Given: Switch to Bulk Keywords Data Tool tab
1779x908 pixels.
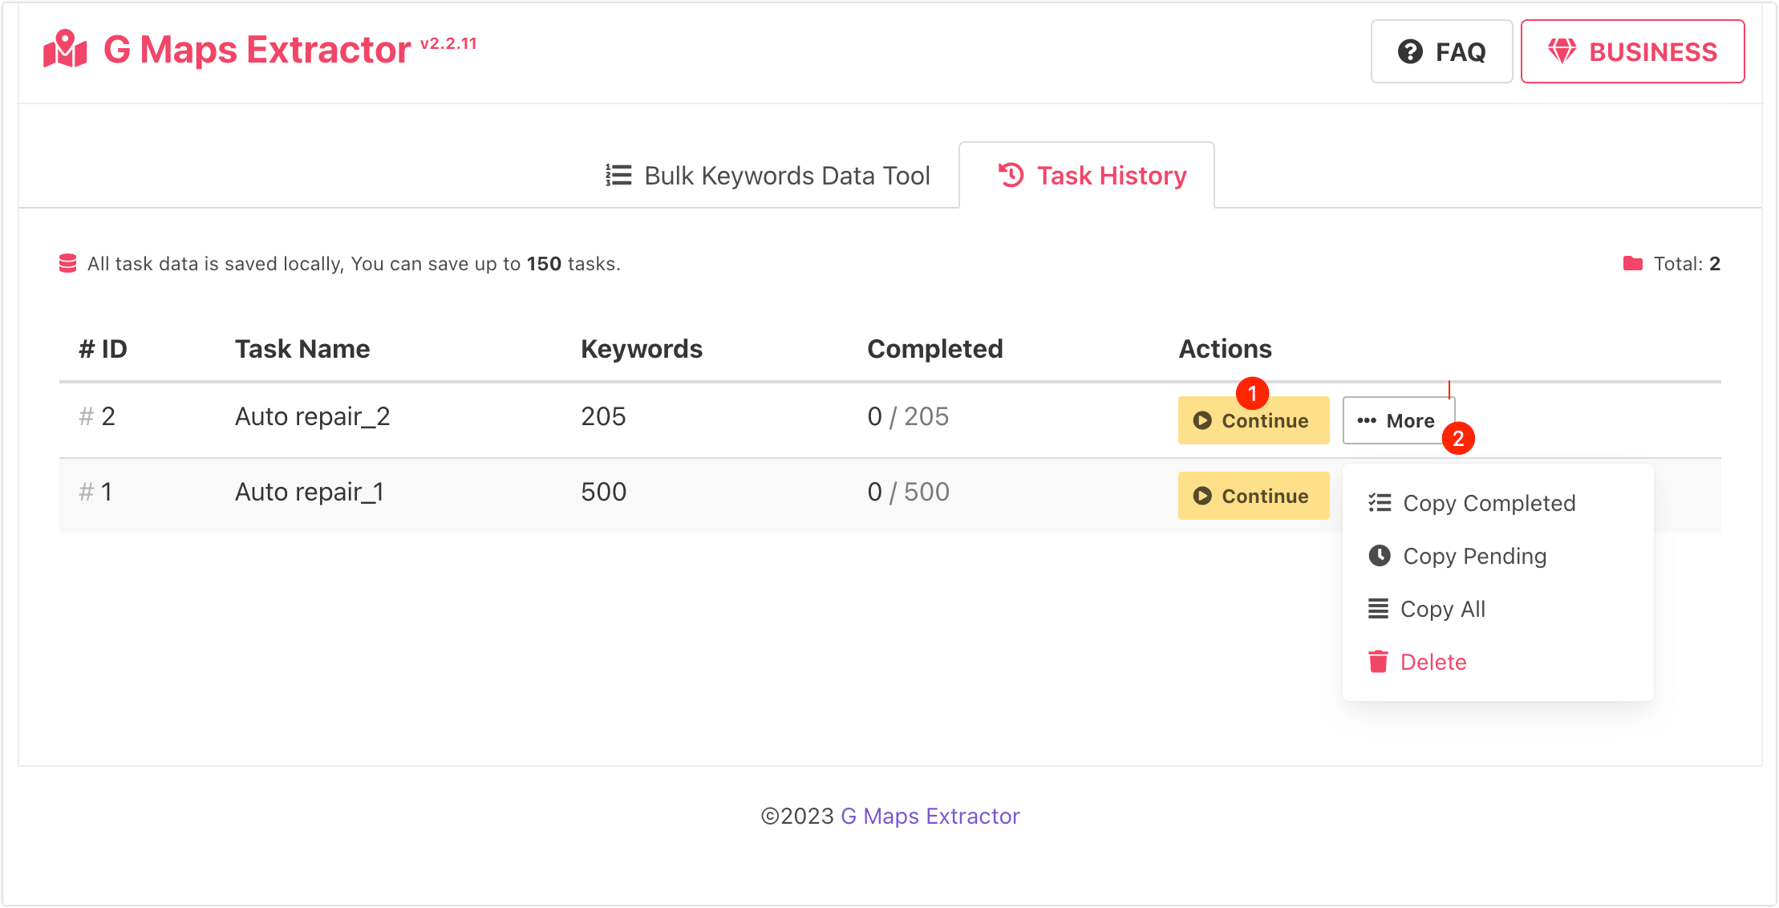Looking at the screenshot, I should click(x=768, y=175).
